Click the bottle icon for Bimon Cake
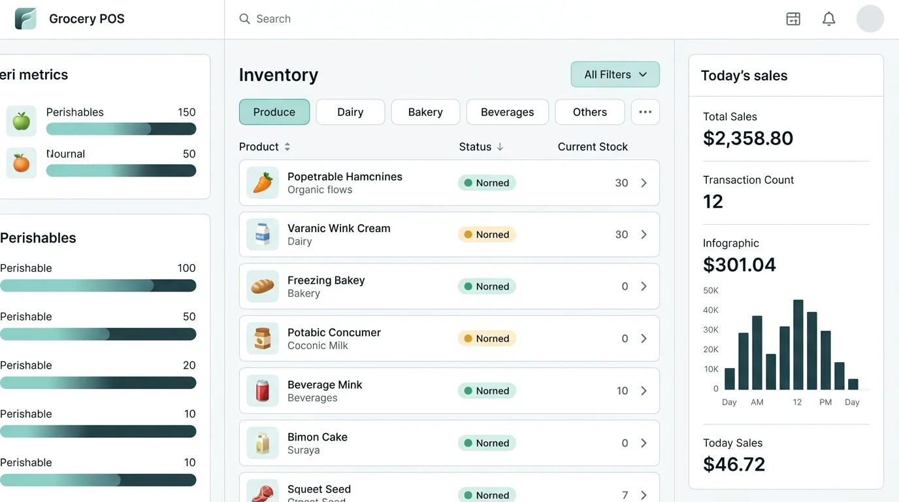The height and width of the screenshot is (502, 899). pos(263,443)
